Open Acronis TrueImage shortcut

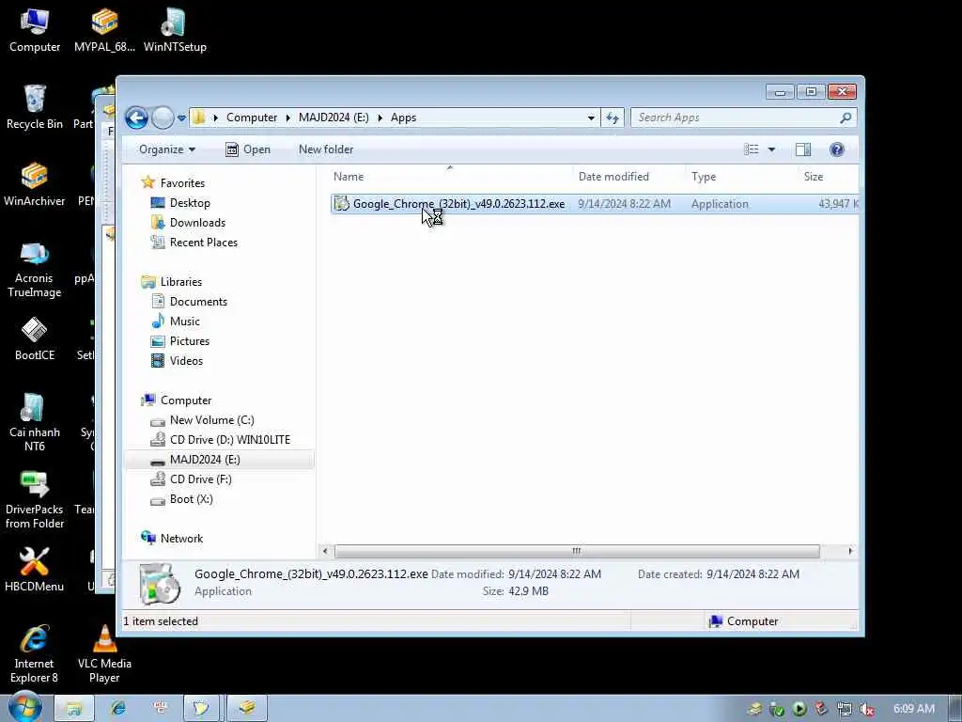[35, 269]
